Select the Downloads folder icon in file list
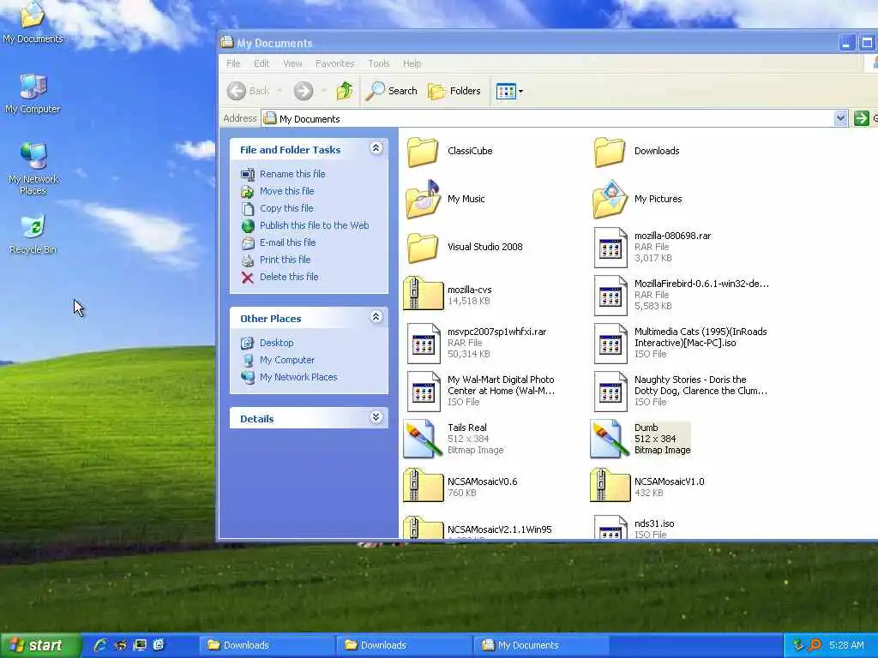 pos(610,151)
